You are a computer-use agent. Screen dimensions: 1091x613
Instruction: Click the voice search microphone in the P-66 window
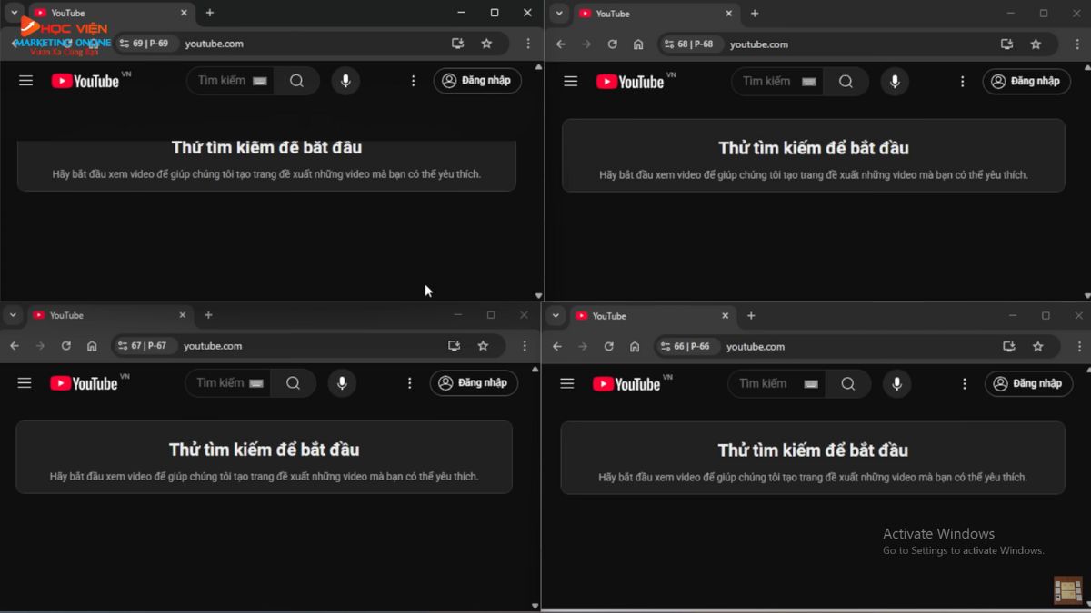(x=897, y=383)
